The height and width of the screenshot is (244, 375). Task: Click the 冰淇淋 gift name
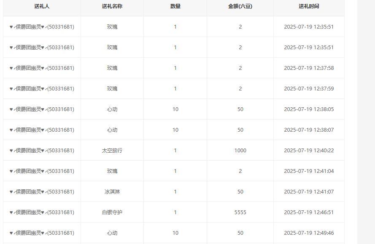[x=112, y=192]
